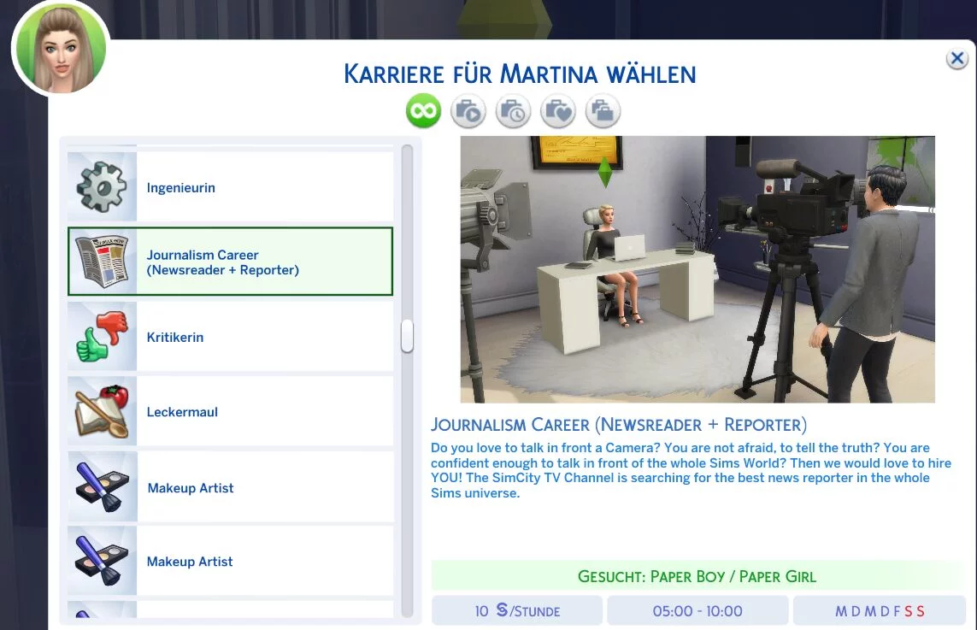Click the career list scrollbar handle
Image resolution: width=977 pixels, height=630 pixels.
point(407,336)
